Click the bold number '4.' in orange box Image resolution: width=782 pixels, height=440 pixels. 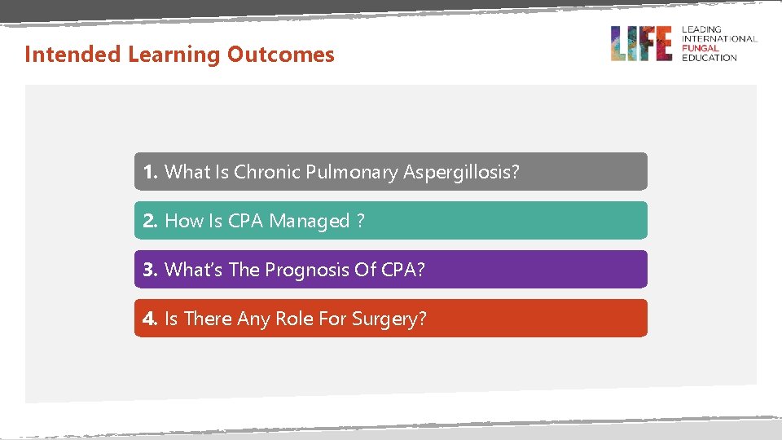[151, 319]
